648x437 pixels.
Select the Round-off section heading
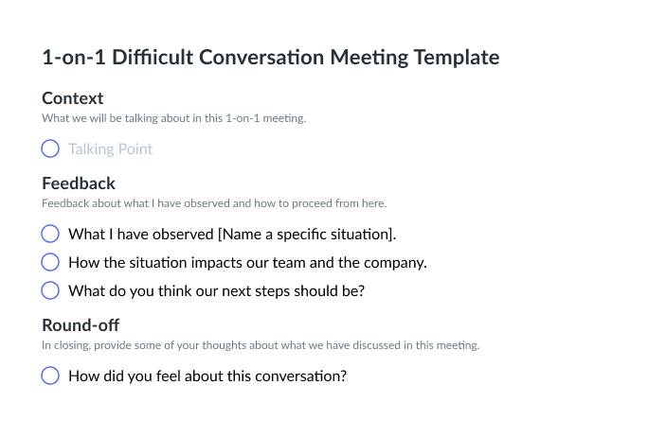81,325
